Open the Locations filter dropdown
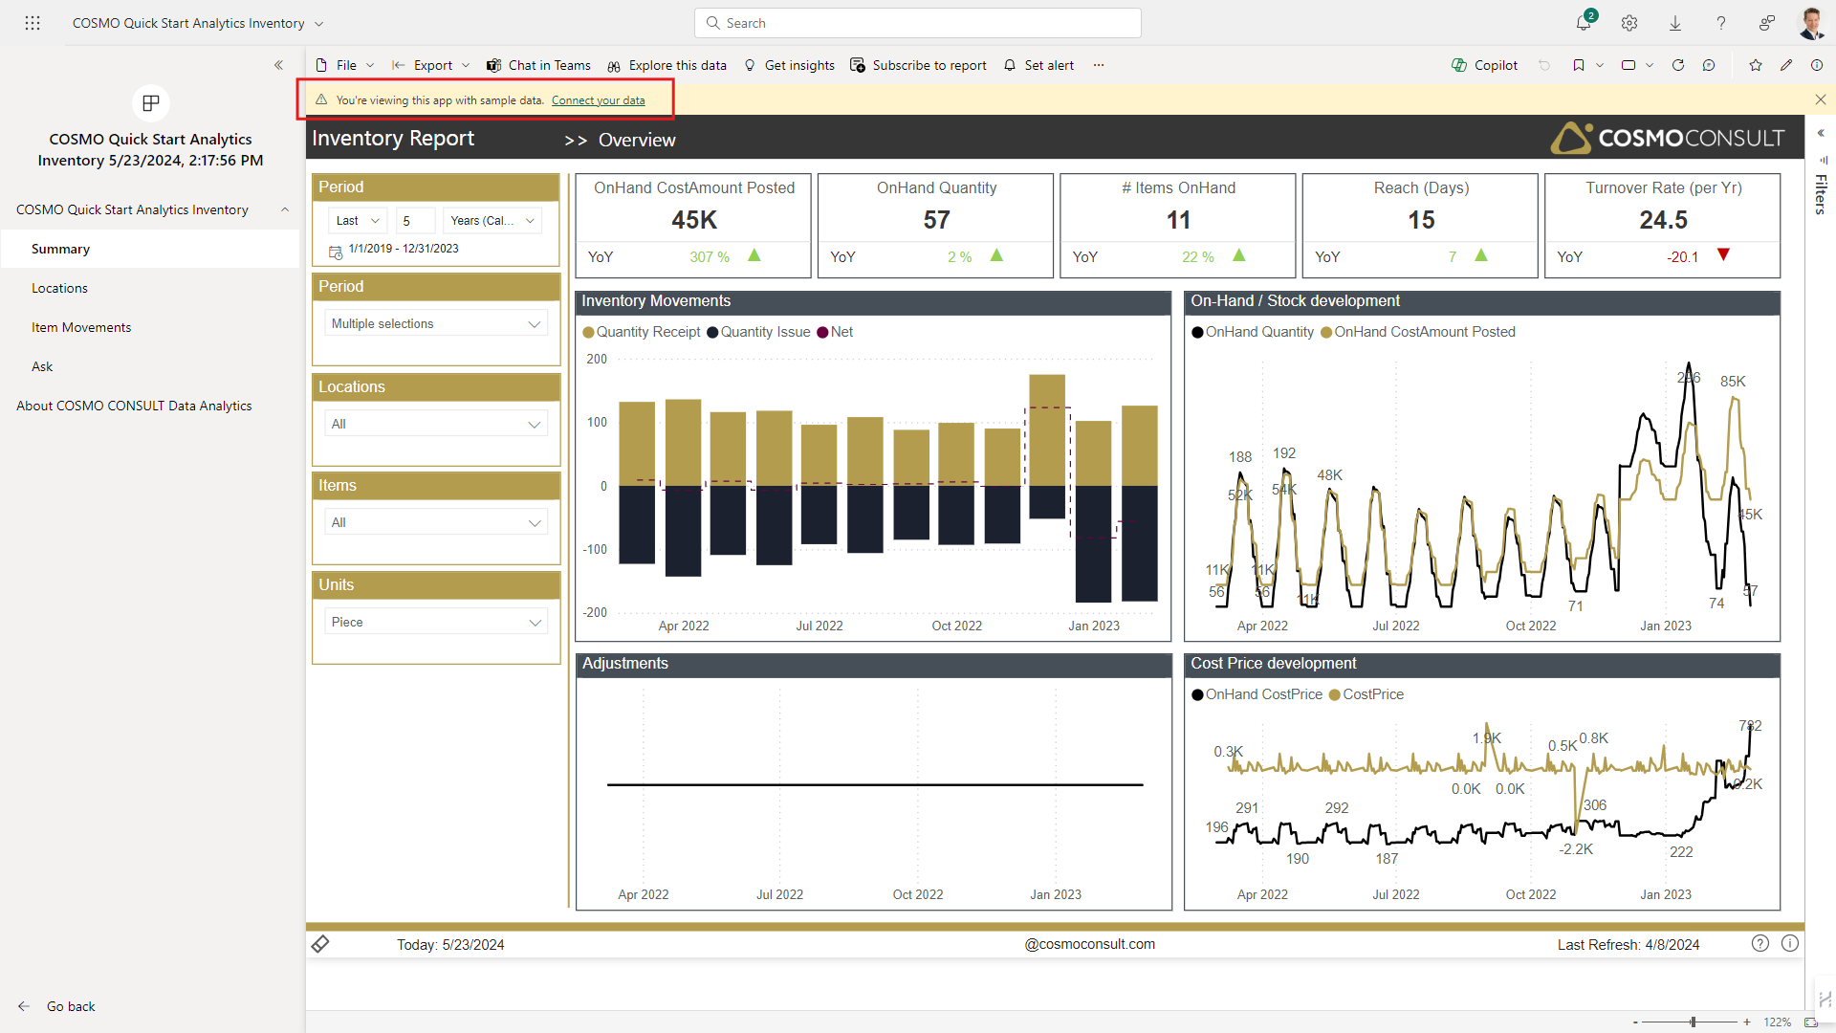 (x=435, y=423)
